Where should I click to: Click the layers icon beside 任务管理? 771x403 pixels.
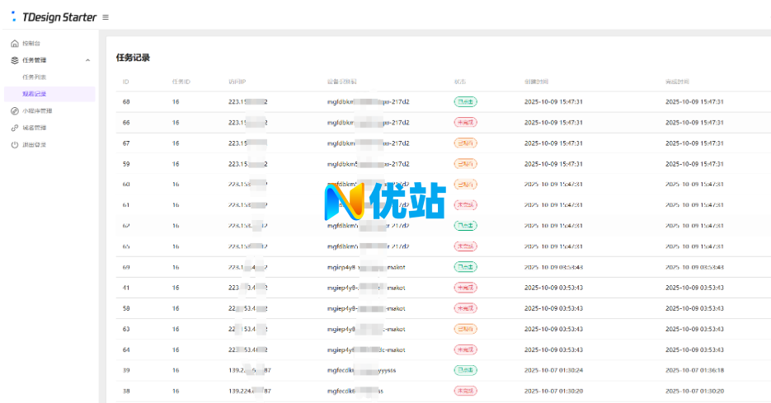click(x=14, y=60)
